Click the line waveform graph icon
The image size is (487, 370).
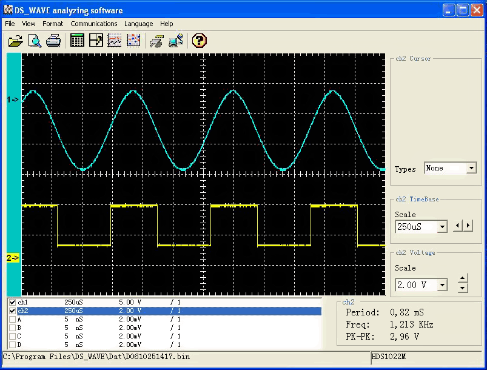[x=114, y=41]
